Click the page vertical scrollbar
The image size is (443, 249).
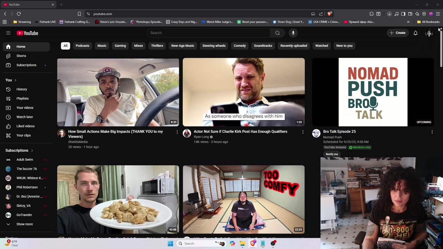(x=441, y=48)
